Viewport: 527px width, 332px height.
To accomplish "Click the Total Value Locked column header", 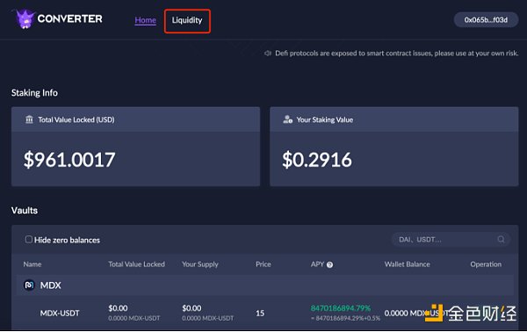I will tap(136, 264).
